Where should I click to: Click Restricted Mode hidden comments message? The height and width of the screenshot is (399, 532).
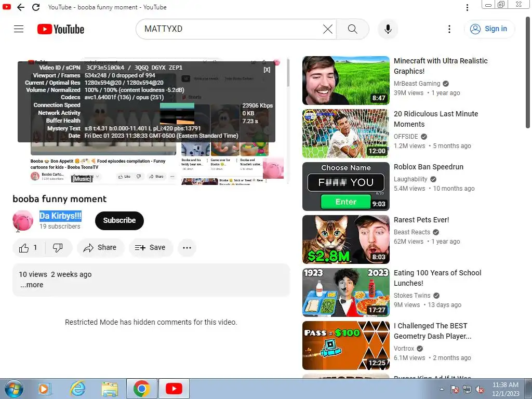pyautogui.click(x=151, y=322)
